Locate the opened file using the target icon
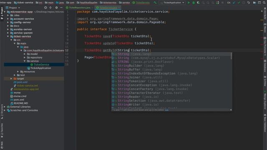This screenshot has width=267, height=150. [45, 7]
